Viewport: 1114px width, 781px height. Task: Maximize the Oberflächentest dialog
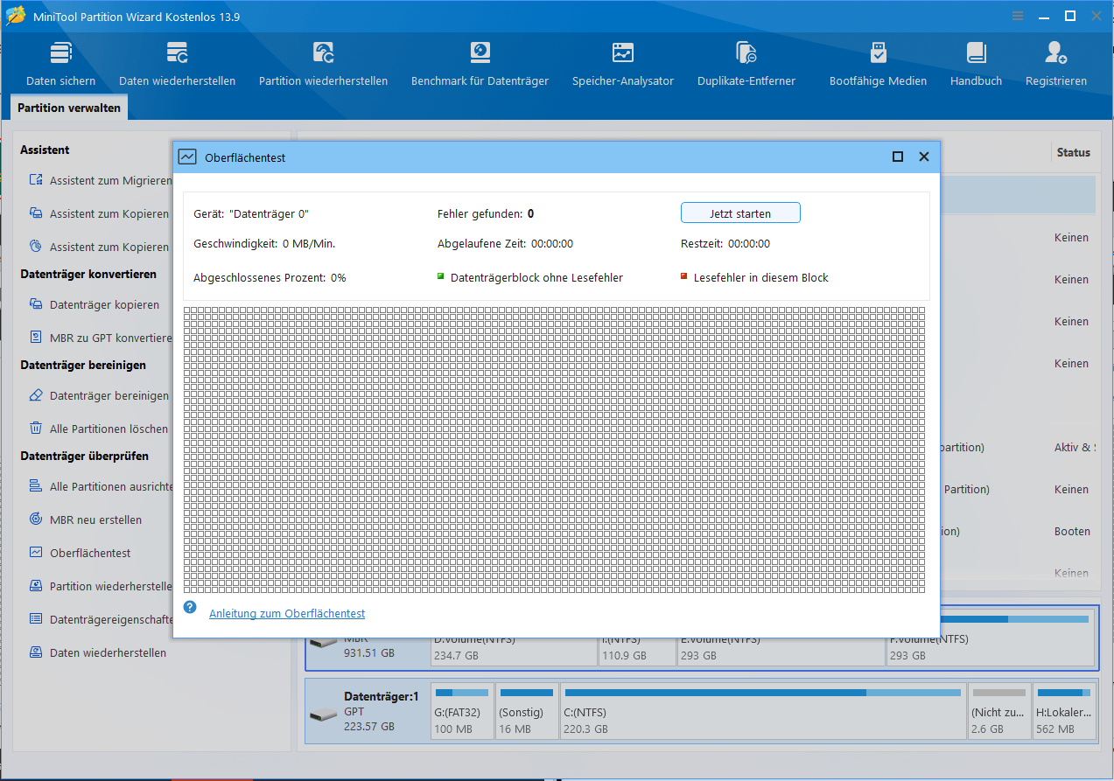click(897, 157)
